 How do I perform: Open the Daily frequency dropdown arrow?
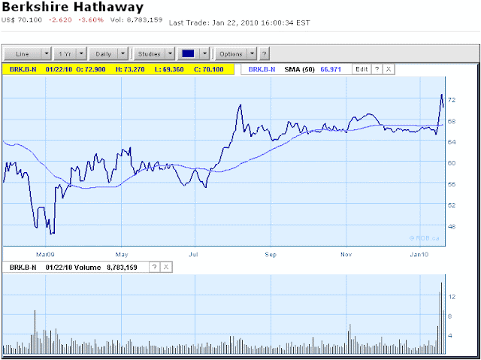click(x=123, y=54)
